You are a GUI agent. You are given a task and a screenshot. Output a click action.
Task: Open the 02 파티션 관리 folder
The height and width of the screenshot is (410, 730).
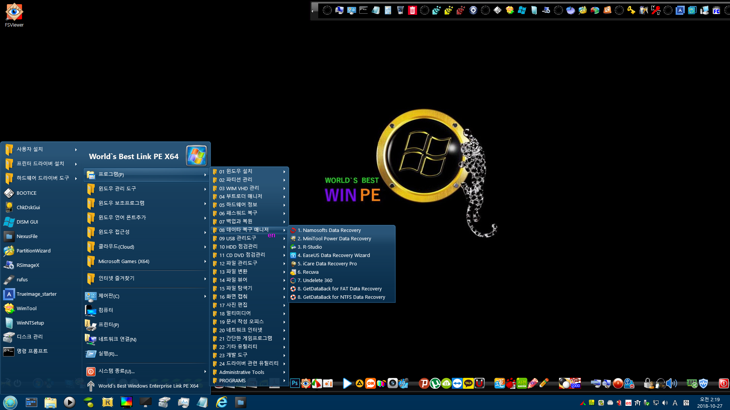[x=249, y=180]
